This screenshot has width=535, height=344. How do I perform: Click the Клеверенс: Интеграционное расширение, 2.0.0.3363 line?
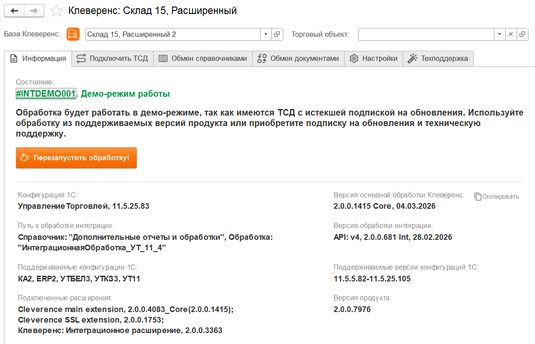pyautogui.click(x=120, y=330)
